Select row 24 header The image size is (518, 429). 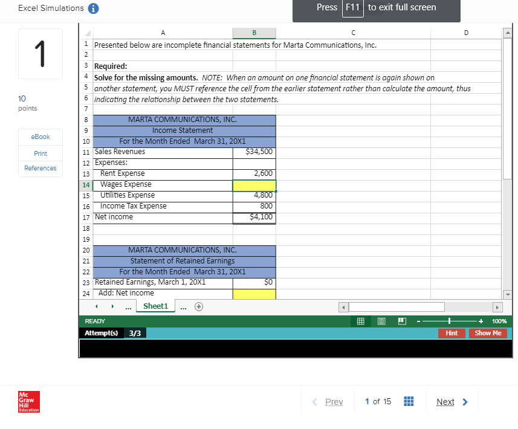86,294
